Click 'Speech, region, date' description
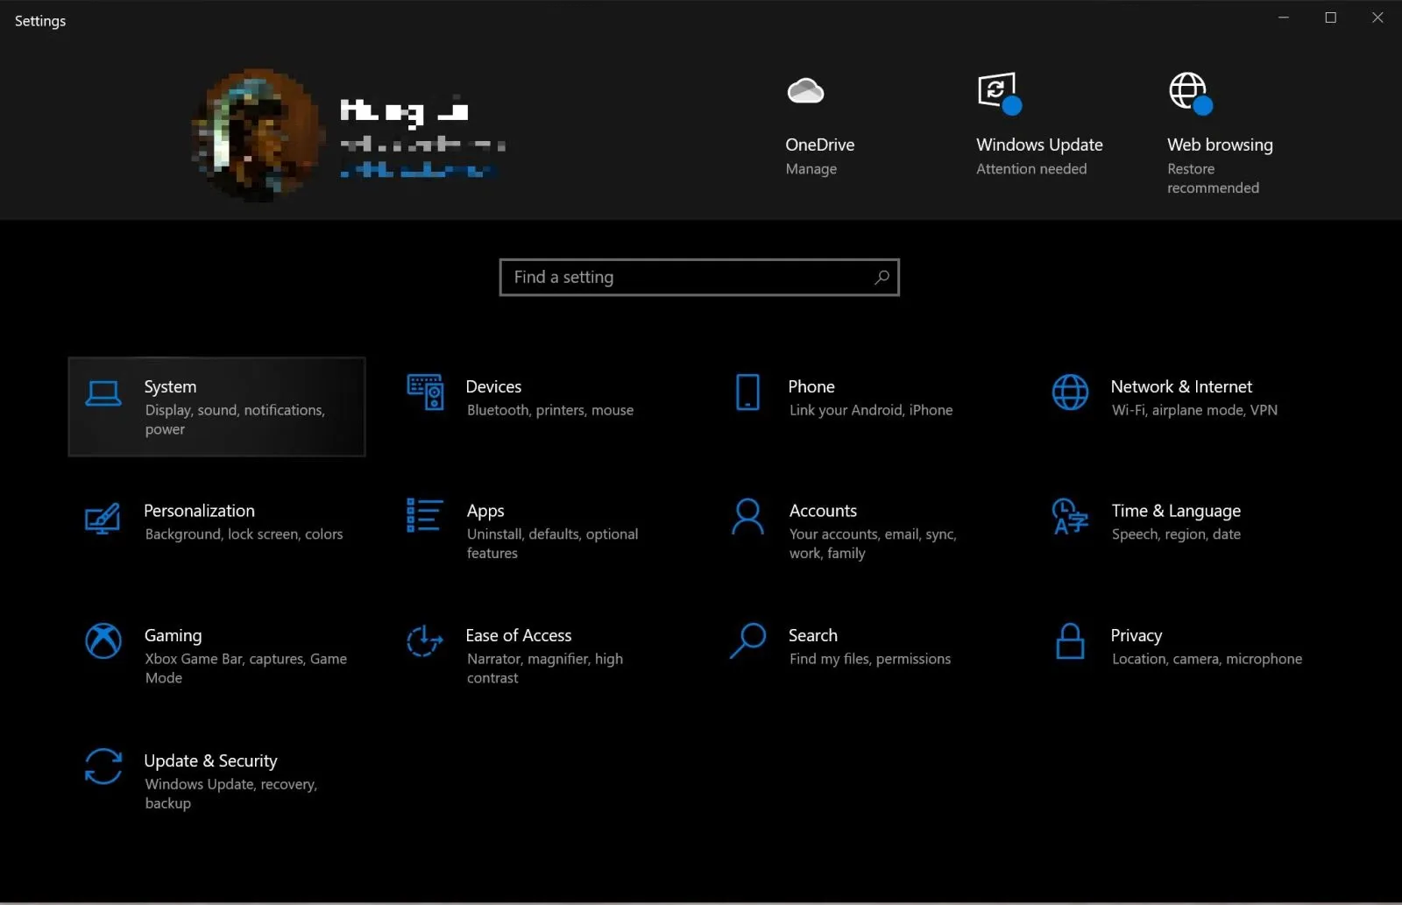 click(x=1176, y=534)
